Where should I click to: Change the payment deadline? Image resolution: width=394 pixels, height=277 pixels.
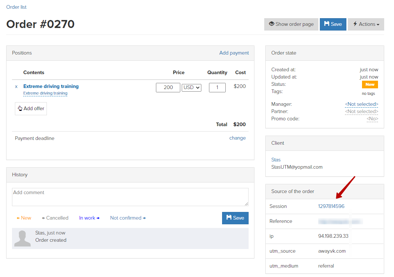click(x=237, y=138)
